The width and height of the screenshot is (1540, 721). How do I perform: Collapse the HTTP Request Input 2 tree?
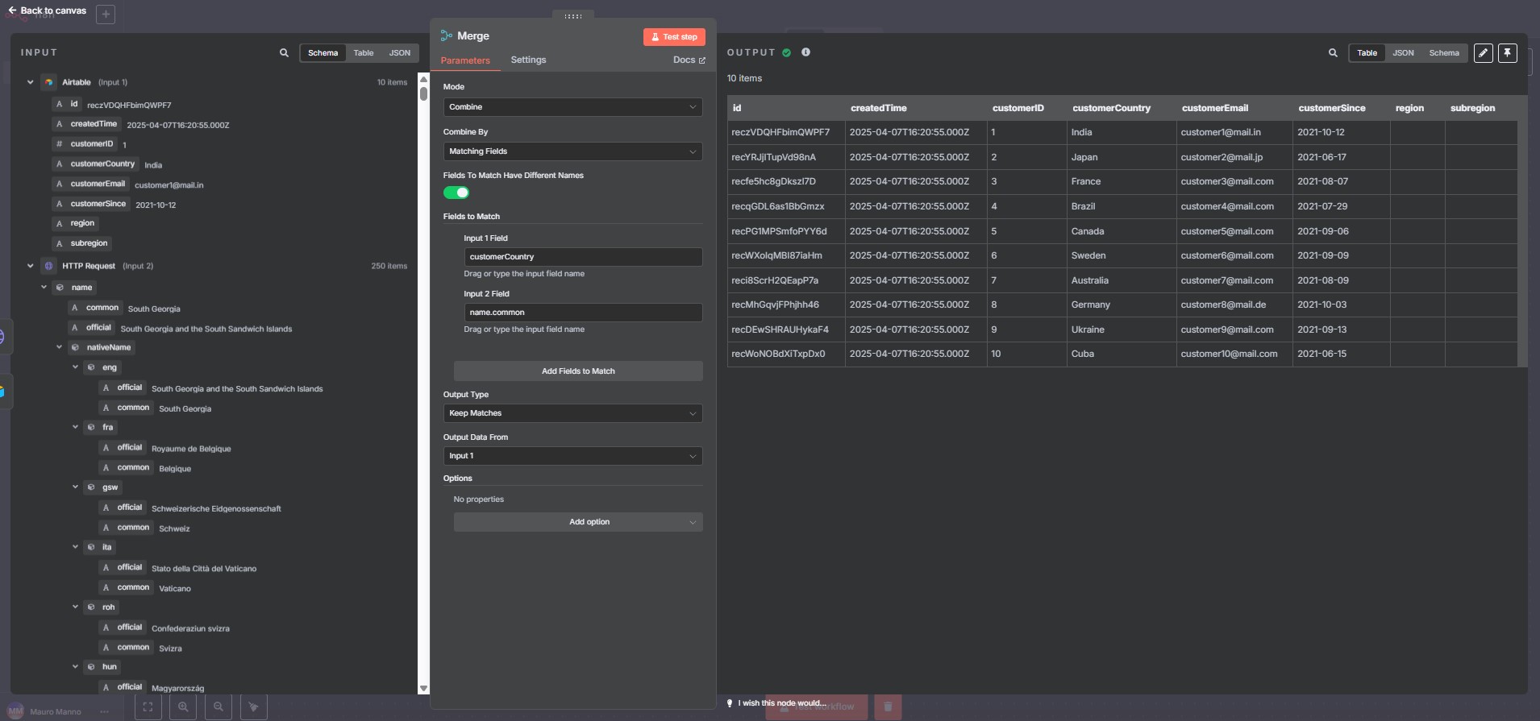click(31, 266)
